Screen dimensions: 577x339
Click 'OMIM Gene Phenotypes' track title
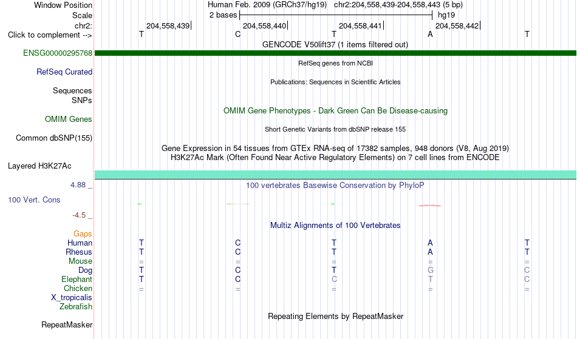pyautogui.click(x=336, y=111)
